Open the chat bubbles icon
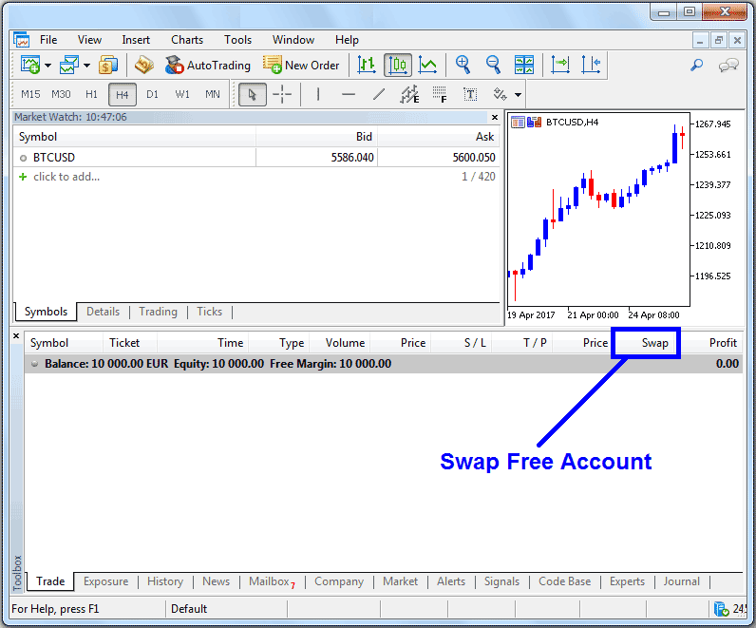 click(728, 66)
